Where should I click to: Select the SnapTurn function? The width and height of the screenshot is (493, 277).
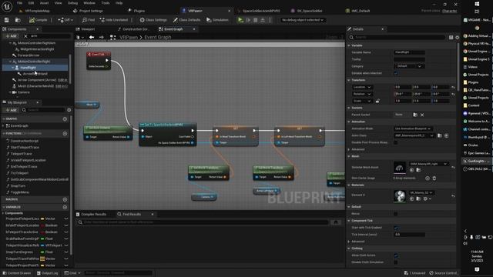coord(18,185)
